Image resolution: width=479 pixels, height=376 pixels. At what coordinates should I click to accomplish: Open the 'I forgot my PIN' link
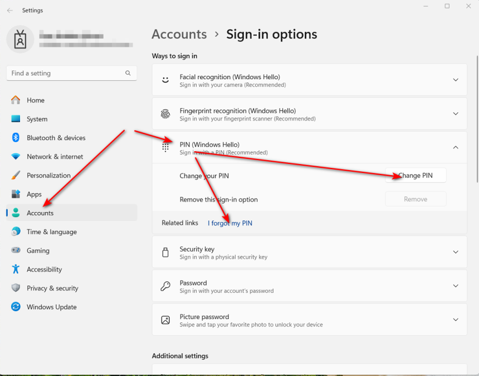230,223
